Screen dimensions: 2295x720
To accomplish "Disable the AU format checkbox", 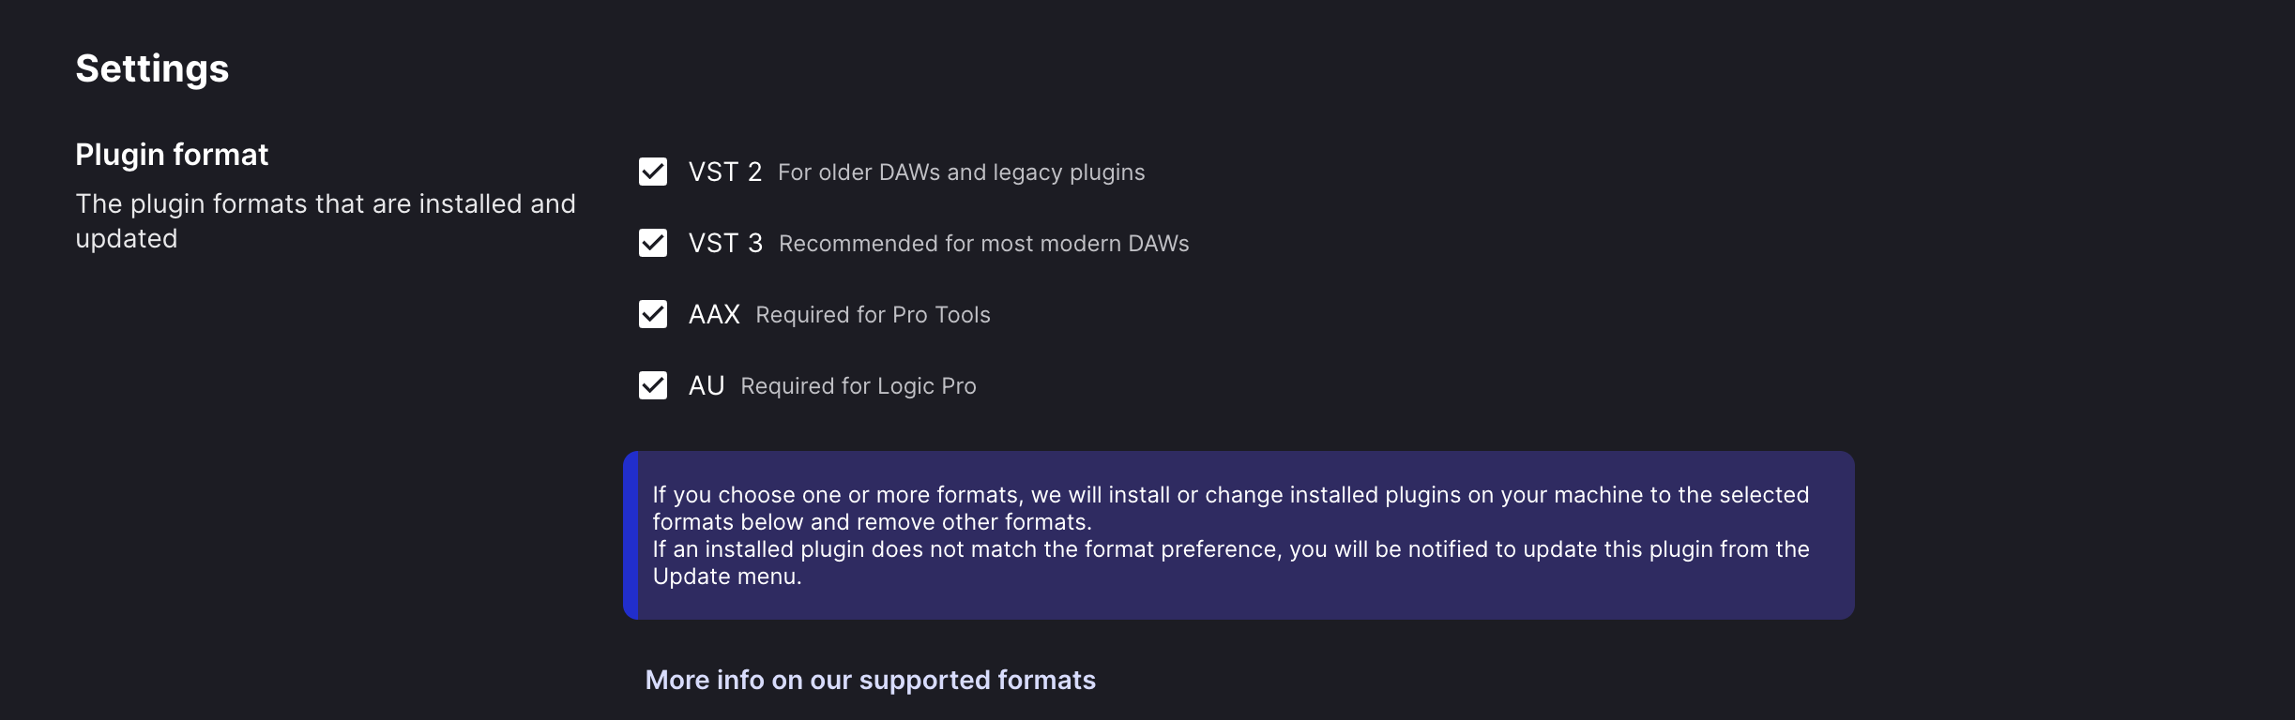I will pyautogui.click(x=653, y=385).
